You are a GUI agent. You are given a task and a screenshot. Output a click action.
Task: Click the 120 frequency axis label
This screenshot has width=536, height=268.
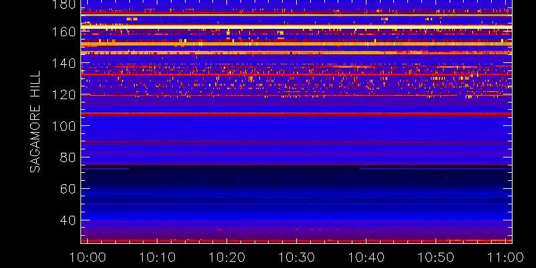coord(64,94)
